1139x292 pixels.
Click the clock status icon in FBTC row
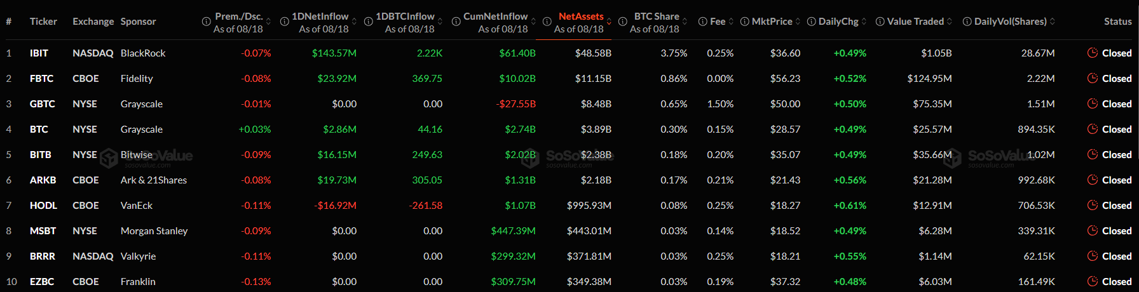pos(1093,78)
